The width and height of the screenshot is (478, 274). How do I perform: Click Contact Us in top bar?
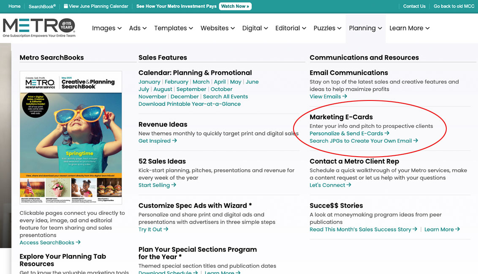point(414,6)
